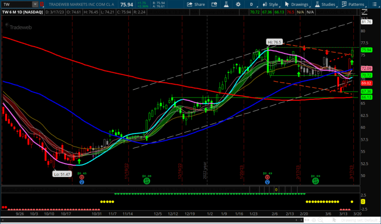Viewport: 381px width, 224px height.
Task: Click the 3/13 date on time axis
Action: coord(343,214)
